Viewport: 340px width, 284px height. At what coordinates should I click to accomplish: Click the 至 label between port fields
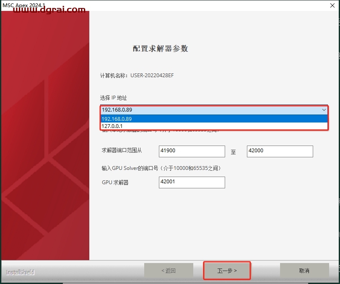[x=234, y=152]
